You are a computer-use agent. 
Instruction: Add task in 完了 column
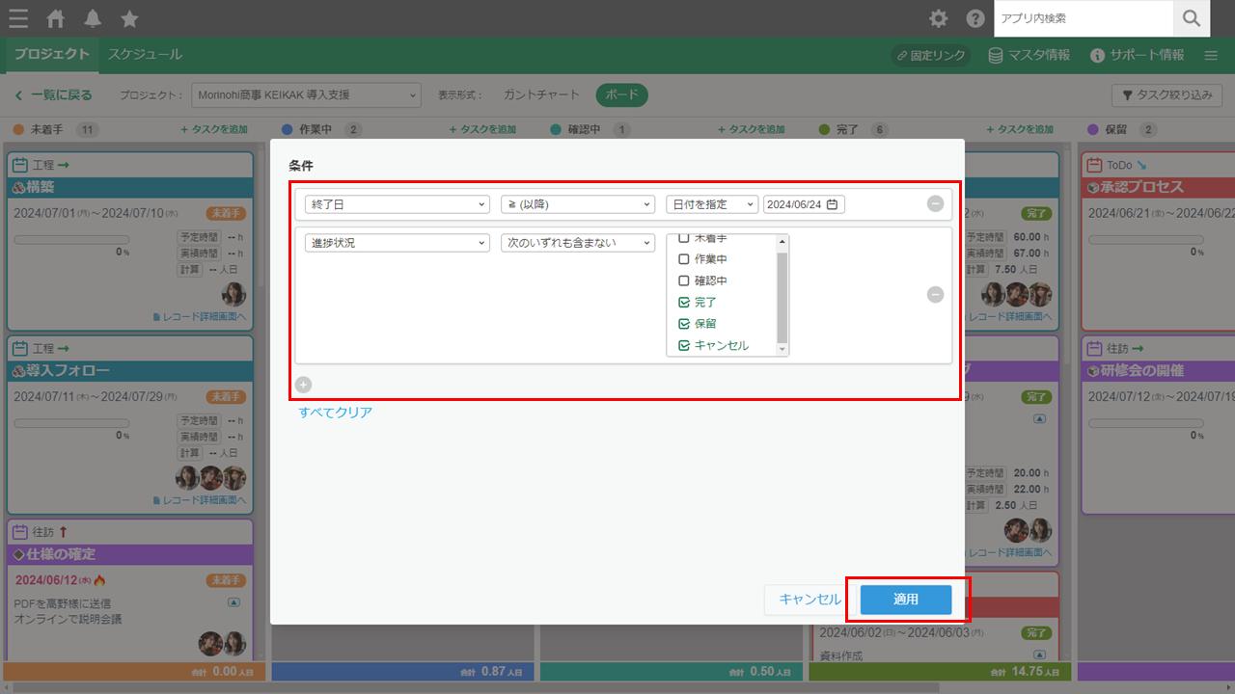(x=1020, y=129)
